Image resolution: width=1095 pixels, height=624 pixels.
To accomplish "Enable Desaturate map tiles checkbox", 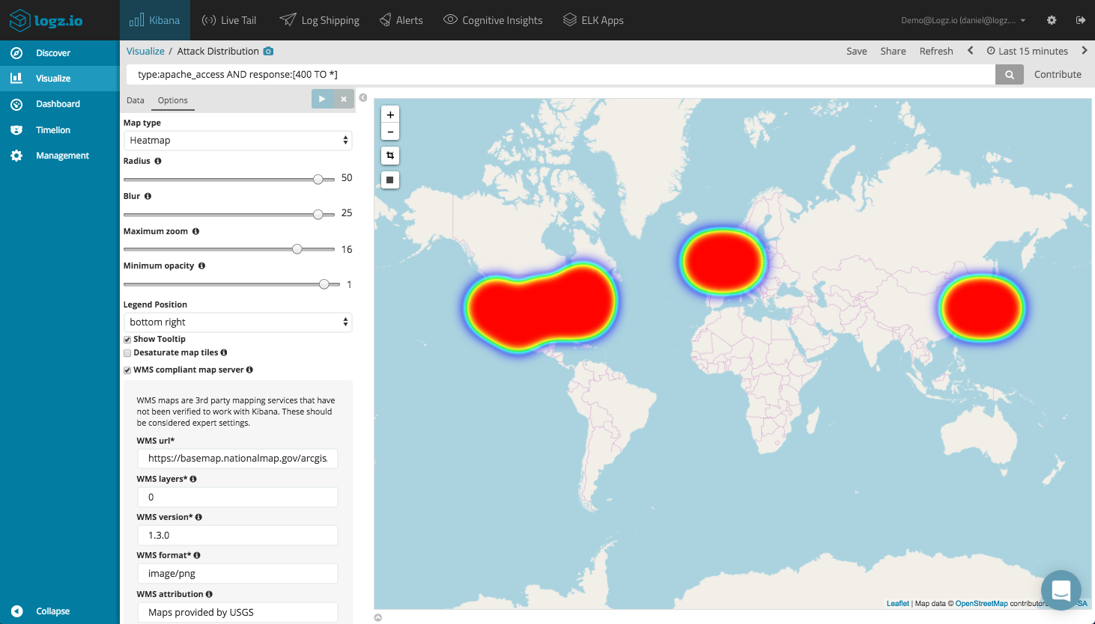I will pyautogui.click(x=127, y=353).
